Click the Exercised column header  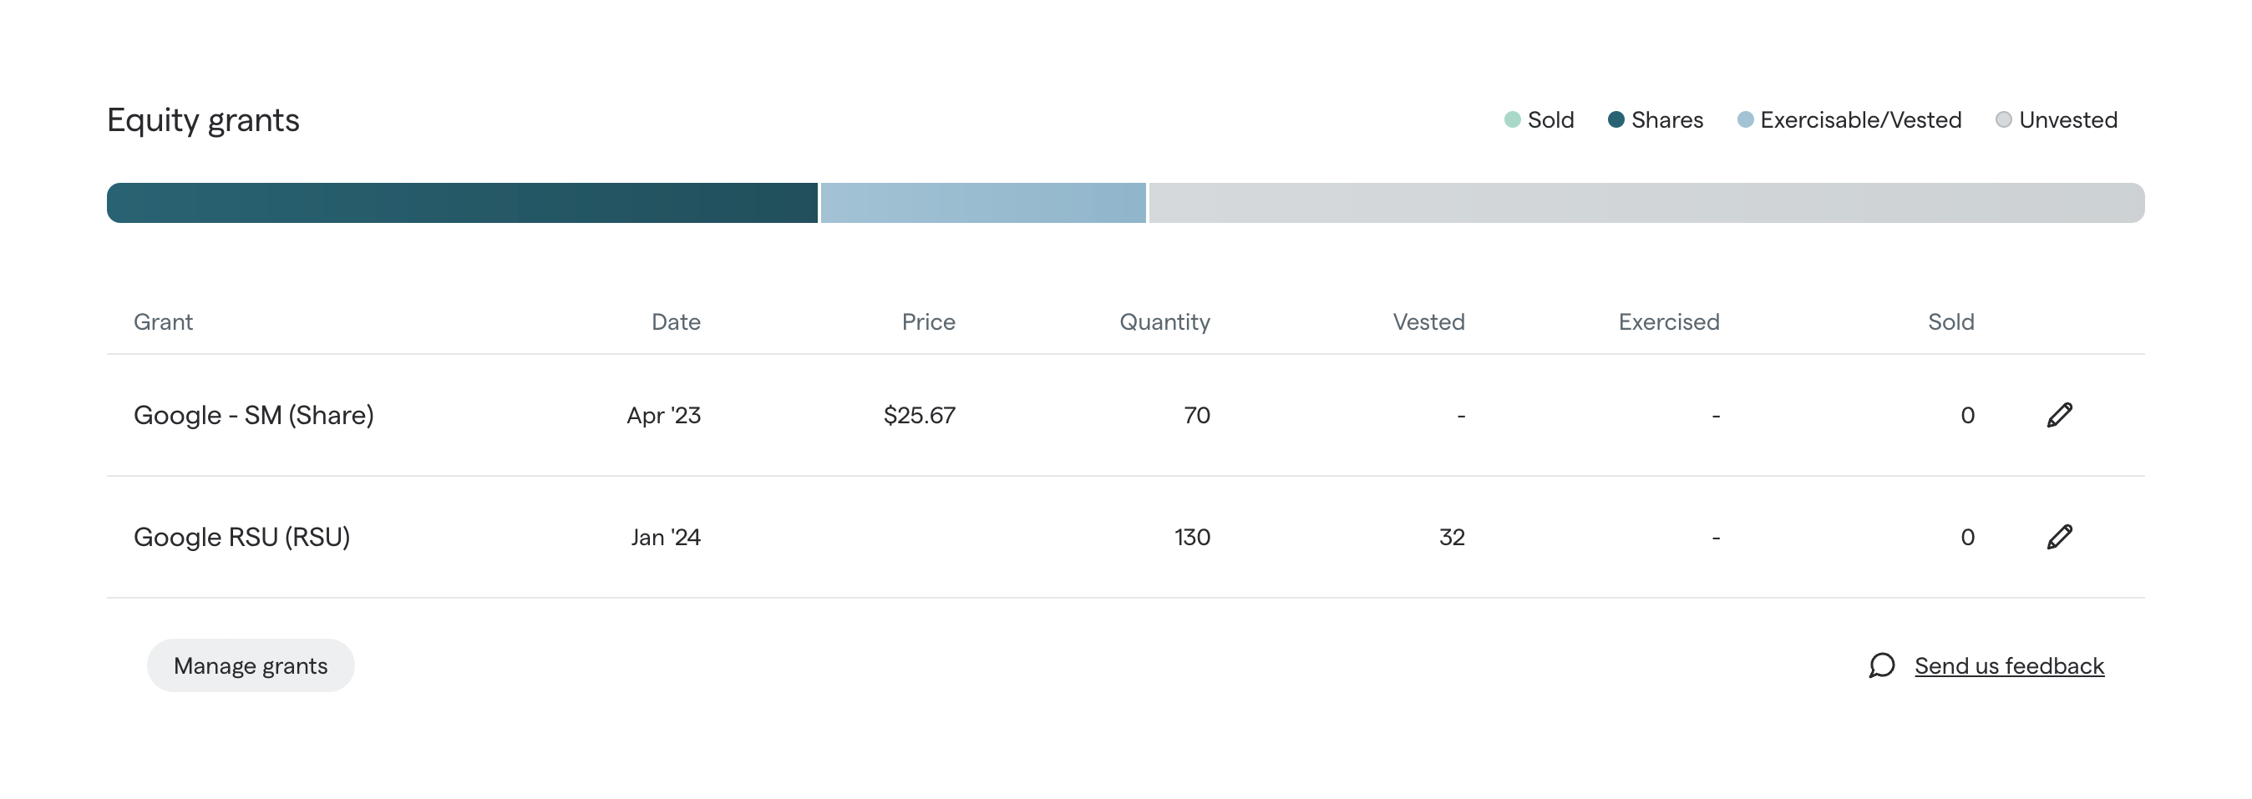(x=1668, y=321)
